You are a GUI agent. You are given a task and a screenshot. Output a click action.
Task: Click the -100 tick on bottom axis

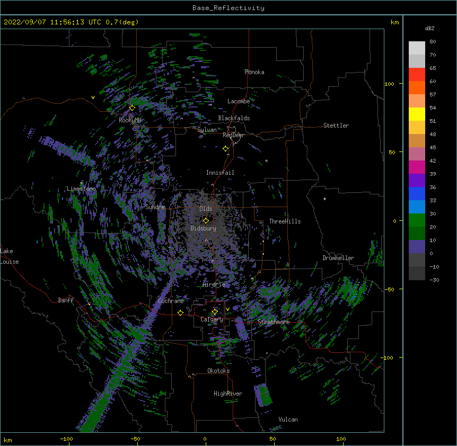pyautogui.click(x=66, y=439)
